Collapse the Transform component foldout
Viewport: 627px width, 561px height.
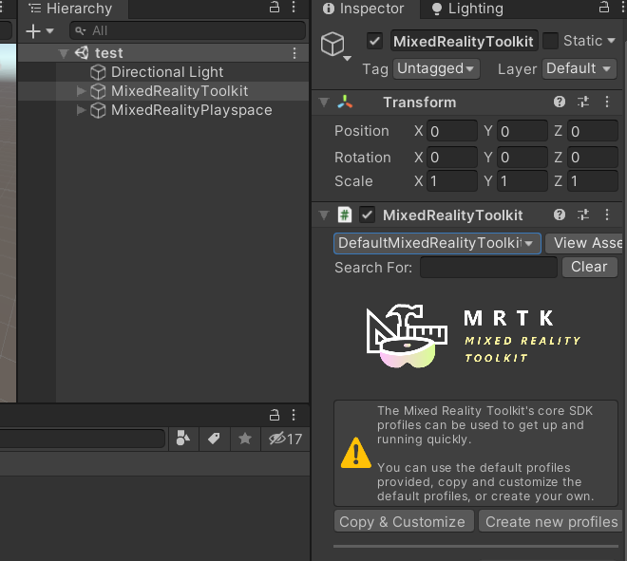tap(324, 103)
